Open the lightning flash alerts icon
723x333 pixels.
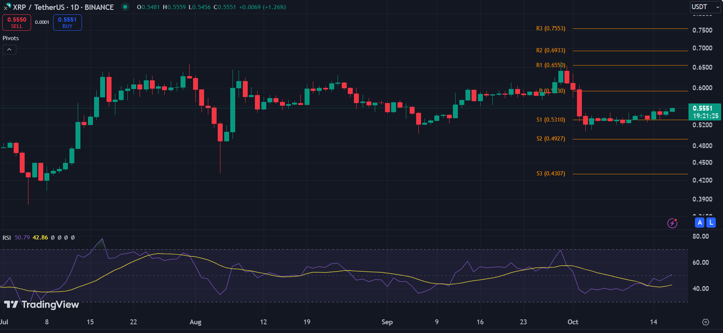673,223
